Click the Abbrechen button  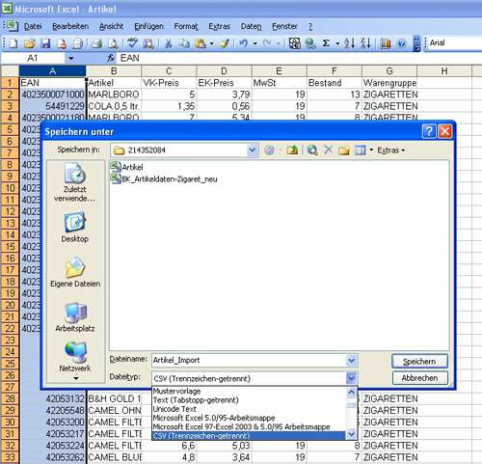pos(419,378)
